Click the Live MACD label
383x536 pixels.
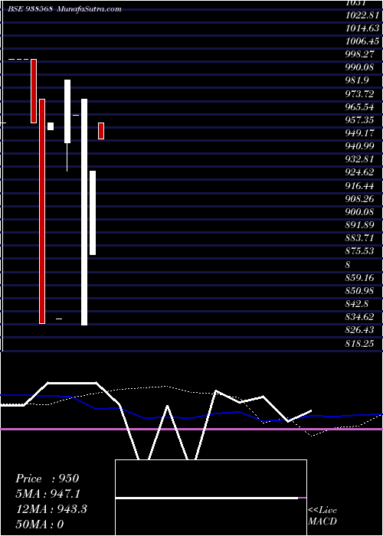click(x=322, y=515)
